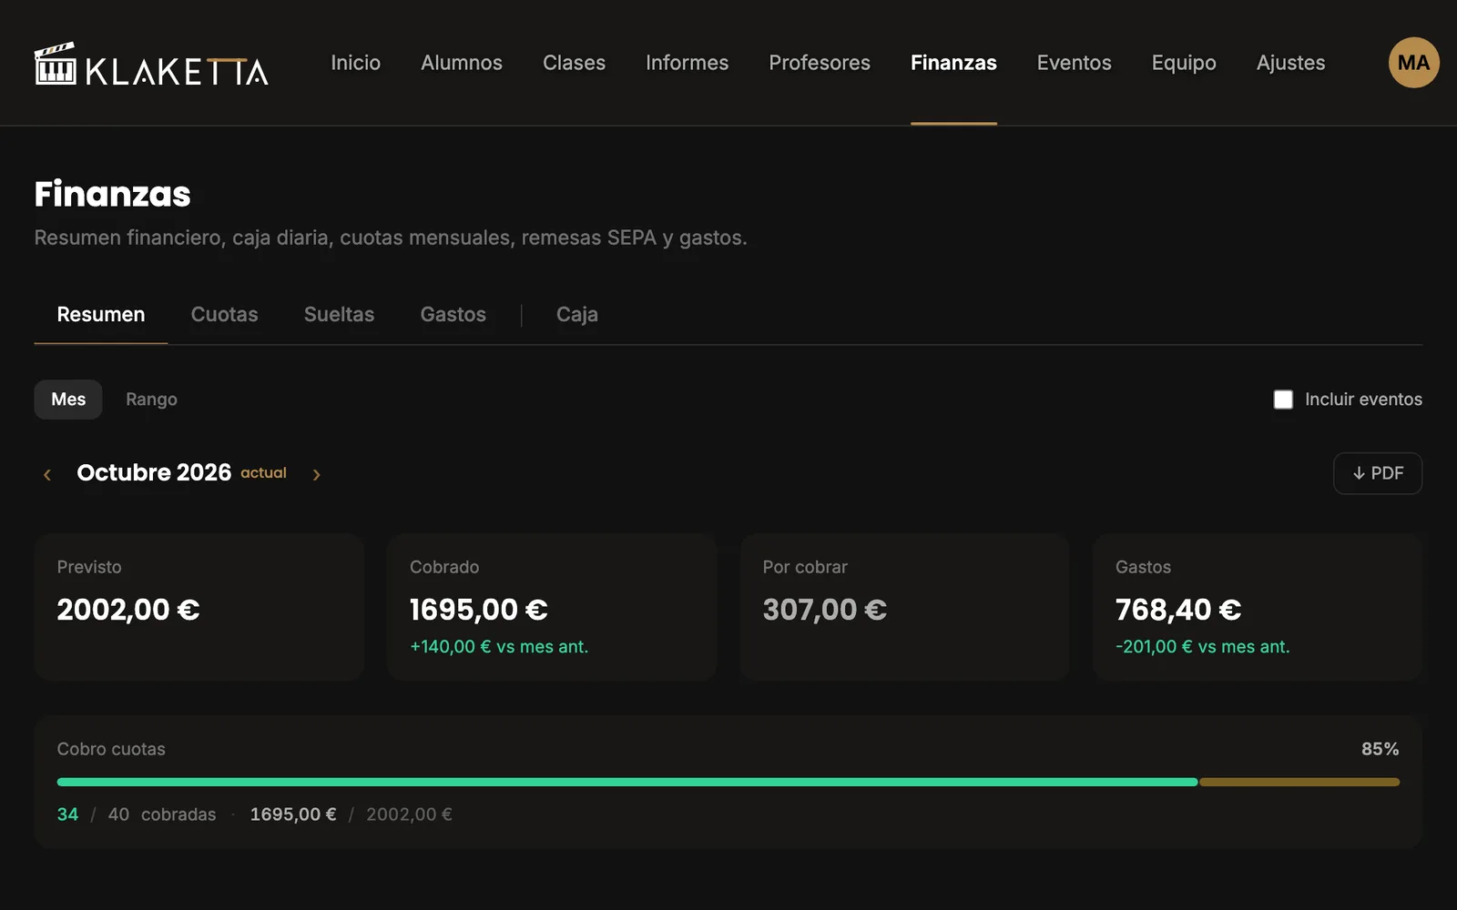This screenshot has width=1457, height=910.
Task: Click the Cobrado 1695,00 € card
Action: click(x=552, y=607)
